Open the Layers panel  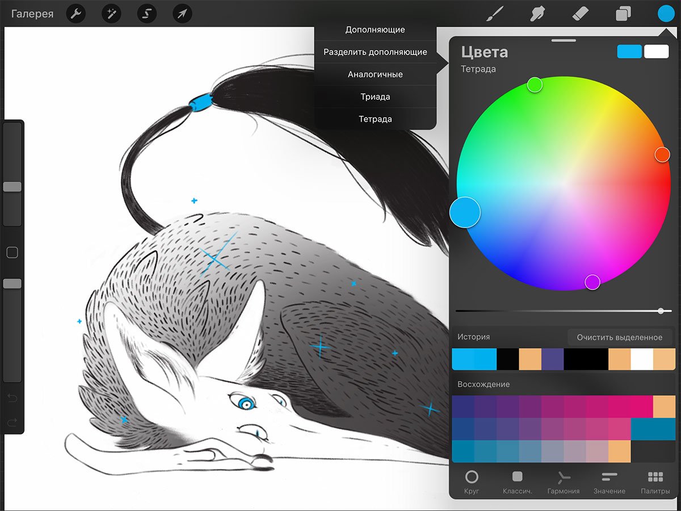pos(624,14)
